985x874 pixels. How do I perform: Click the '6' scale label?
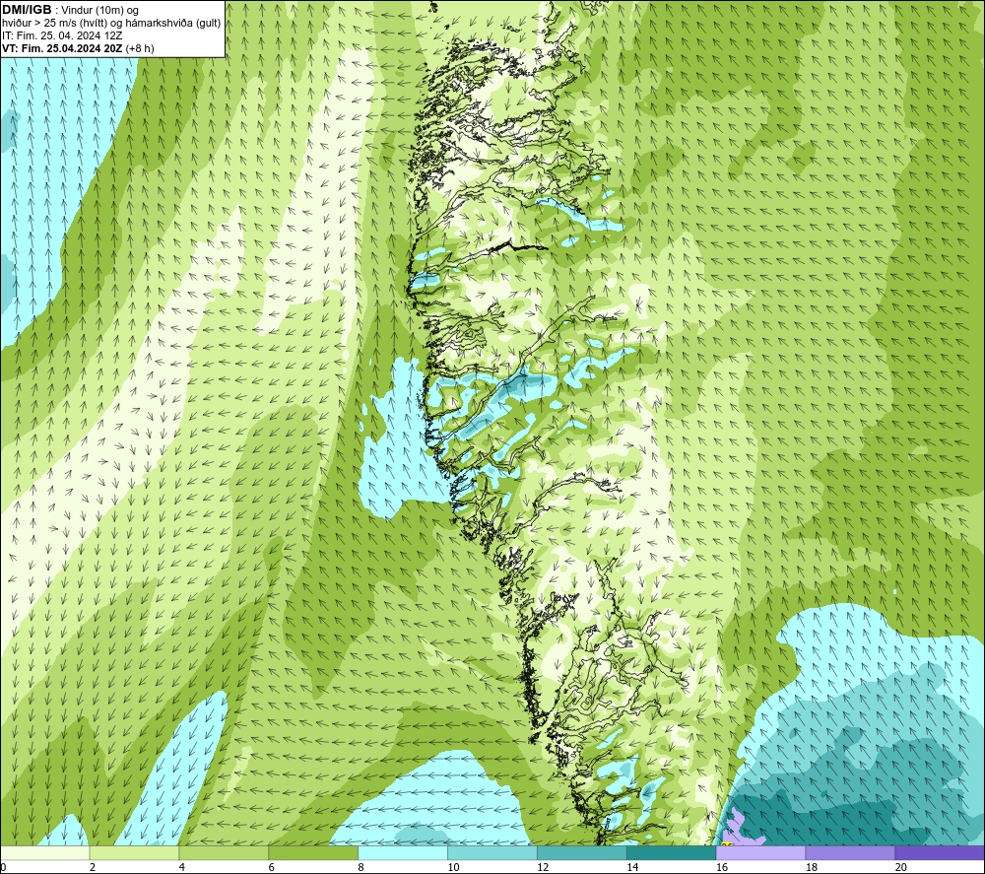click(272, 868)
